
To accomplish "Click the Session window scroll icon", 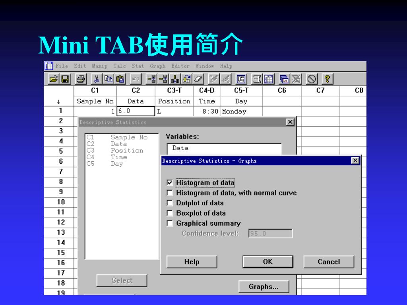I will pyautogui.click(x=257, y=79).
